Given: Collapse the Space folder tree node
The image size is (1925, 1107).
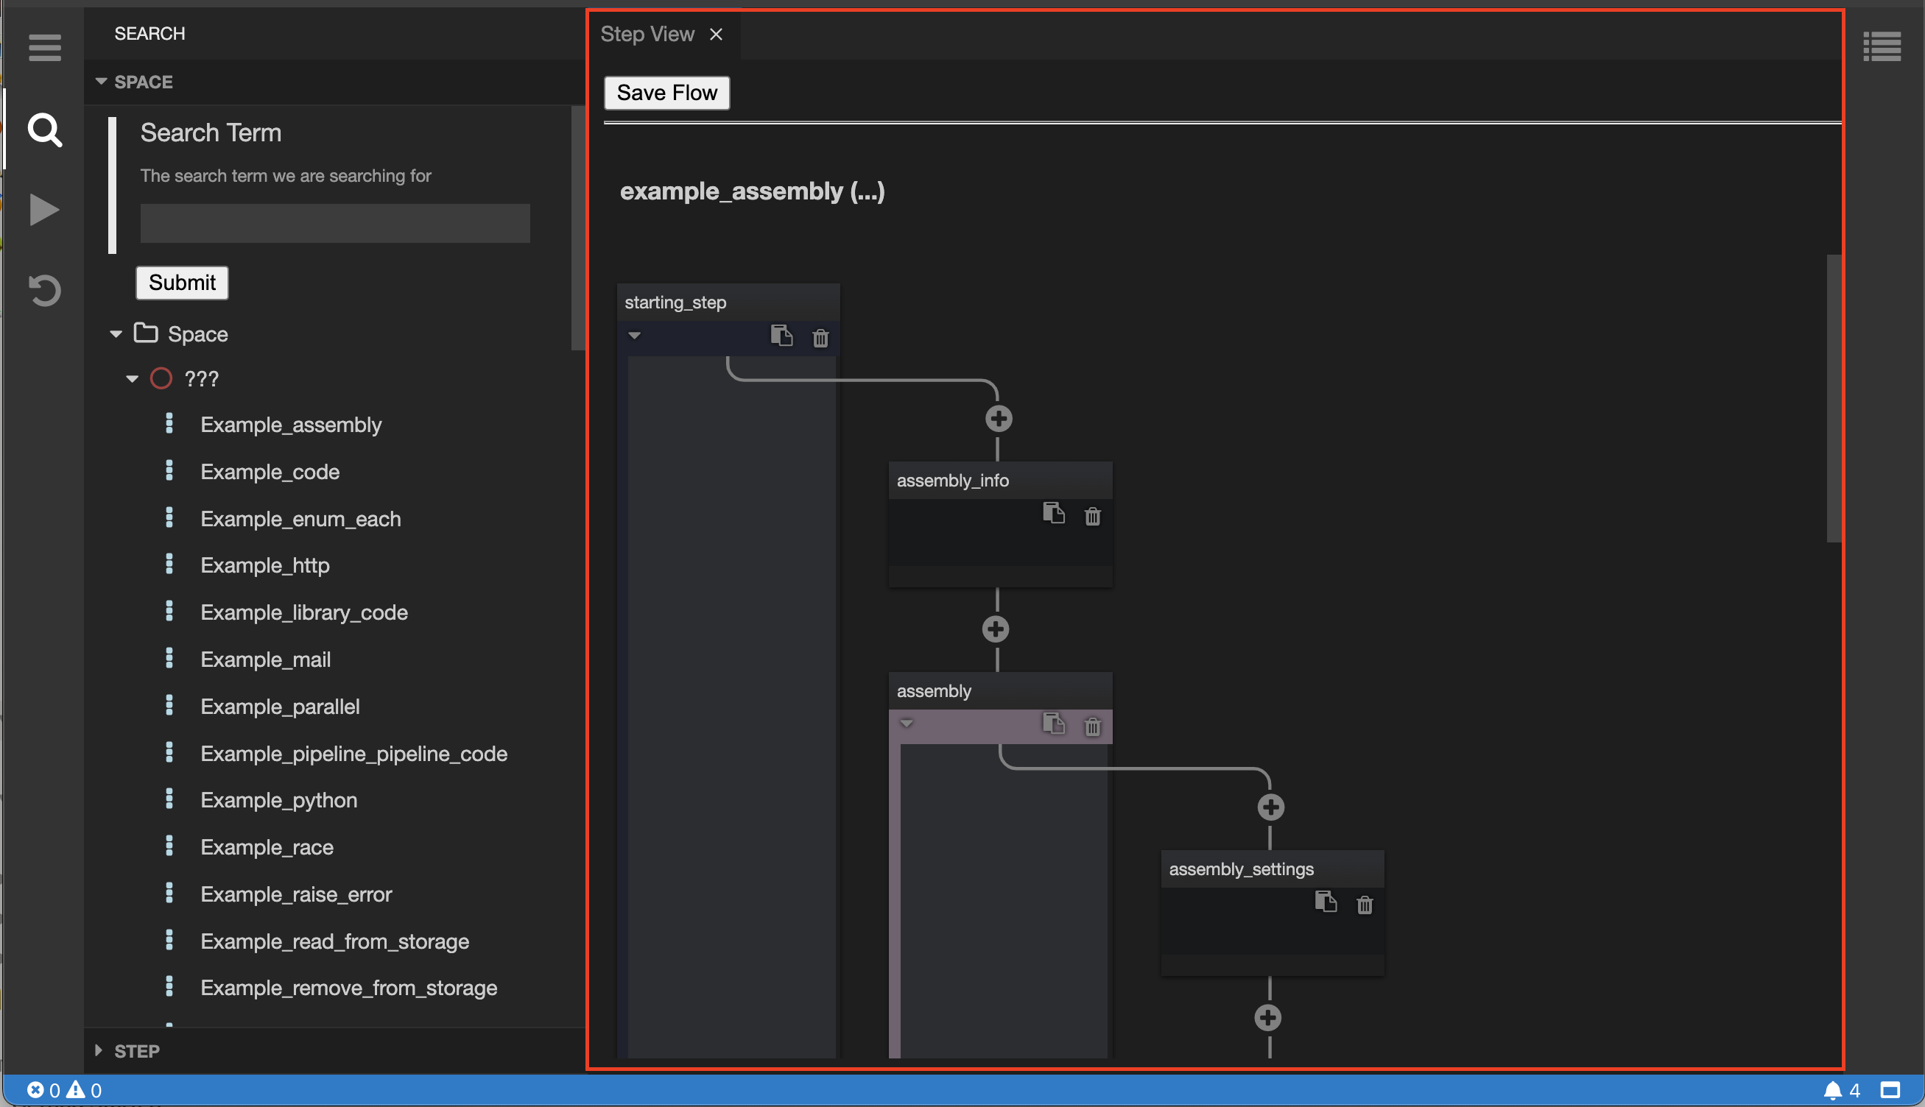Looking at the screenshot, I should coord(116,333).
